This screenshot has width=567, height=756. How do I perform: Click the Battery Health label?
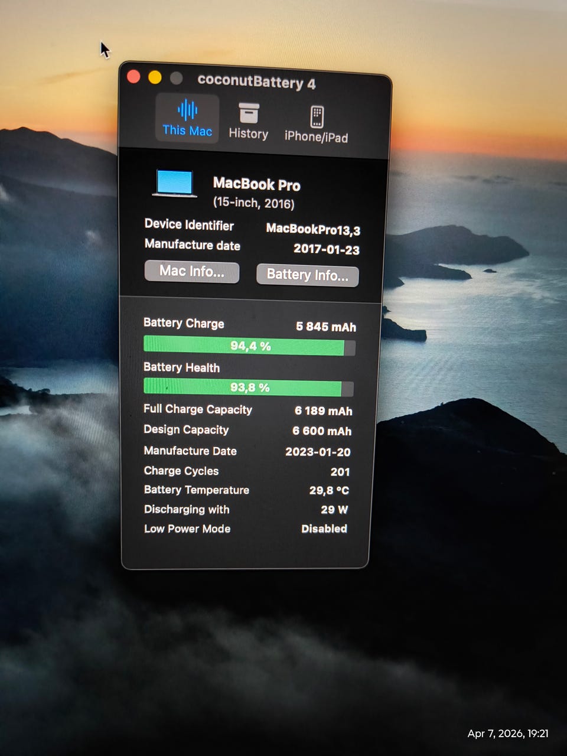pyautogui.click(x=181, y=367)
